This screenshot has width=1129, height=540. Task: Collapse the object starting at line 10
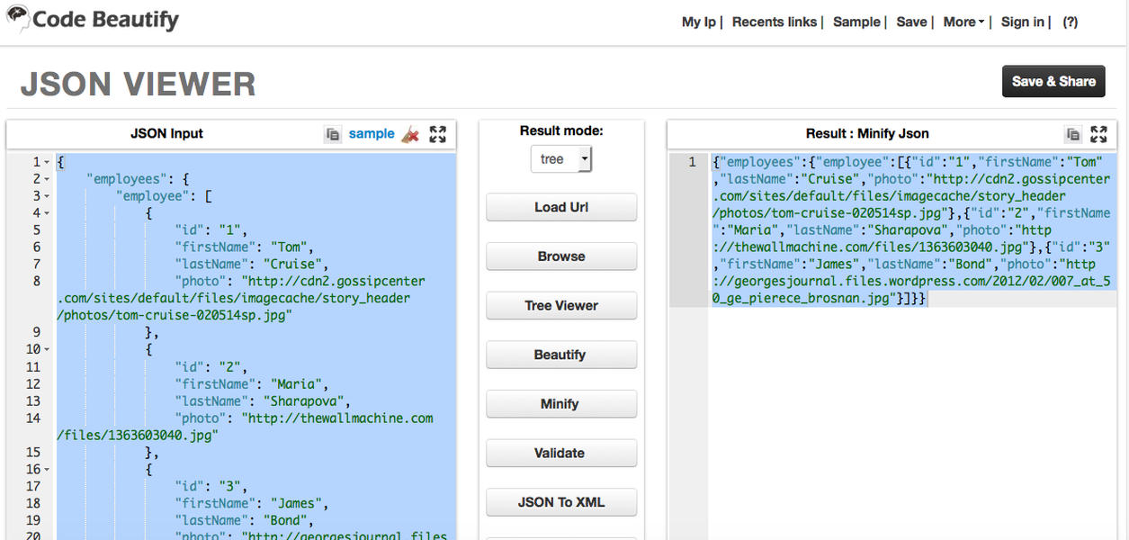(47, 350)
